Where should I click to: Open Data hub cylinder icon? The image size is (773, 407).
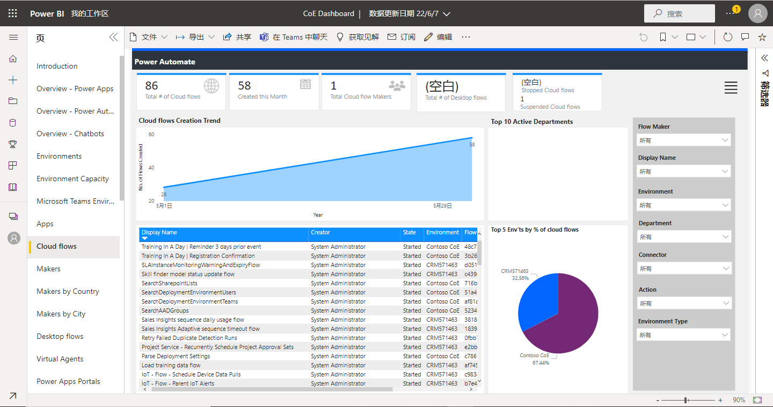point(13,123)
